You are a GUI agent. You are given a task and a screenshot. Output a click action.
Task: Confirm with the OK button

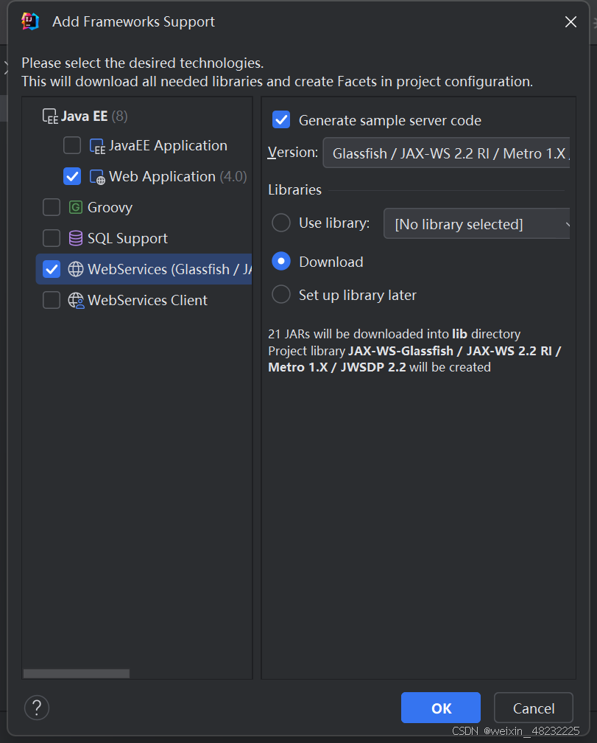pyautogui.click(x=441, y=708)
